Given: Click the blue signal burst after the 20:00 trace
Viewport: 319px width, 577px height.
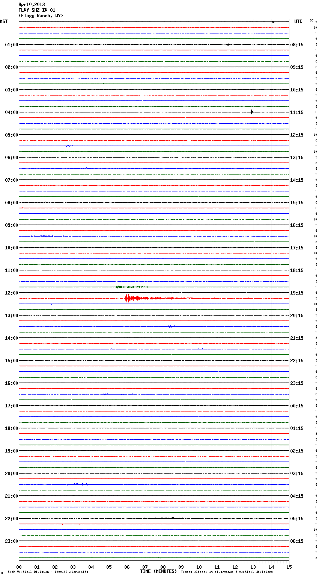Looking at the screenshot, I should coord(78,484).
